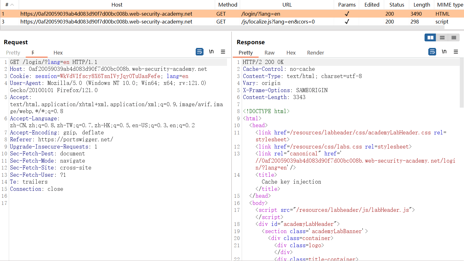Click the # column sort arrow
This screenshot has width=464, height=261.
[x=12, y=5]
